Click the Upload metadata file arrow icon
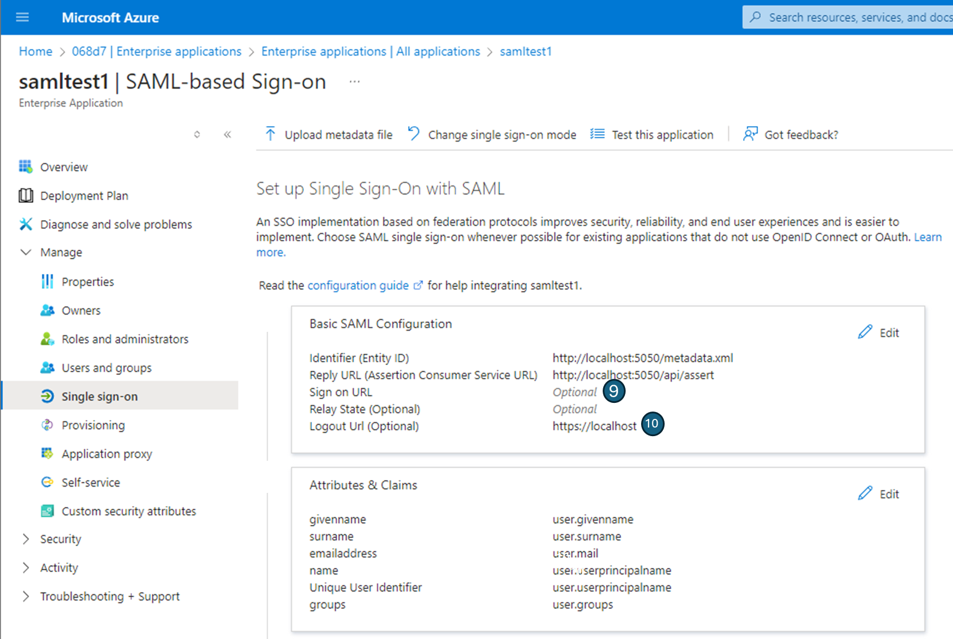 (x=271, y=134)
